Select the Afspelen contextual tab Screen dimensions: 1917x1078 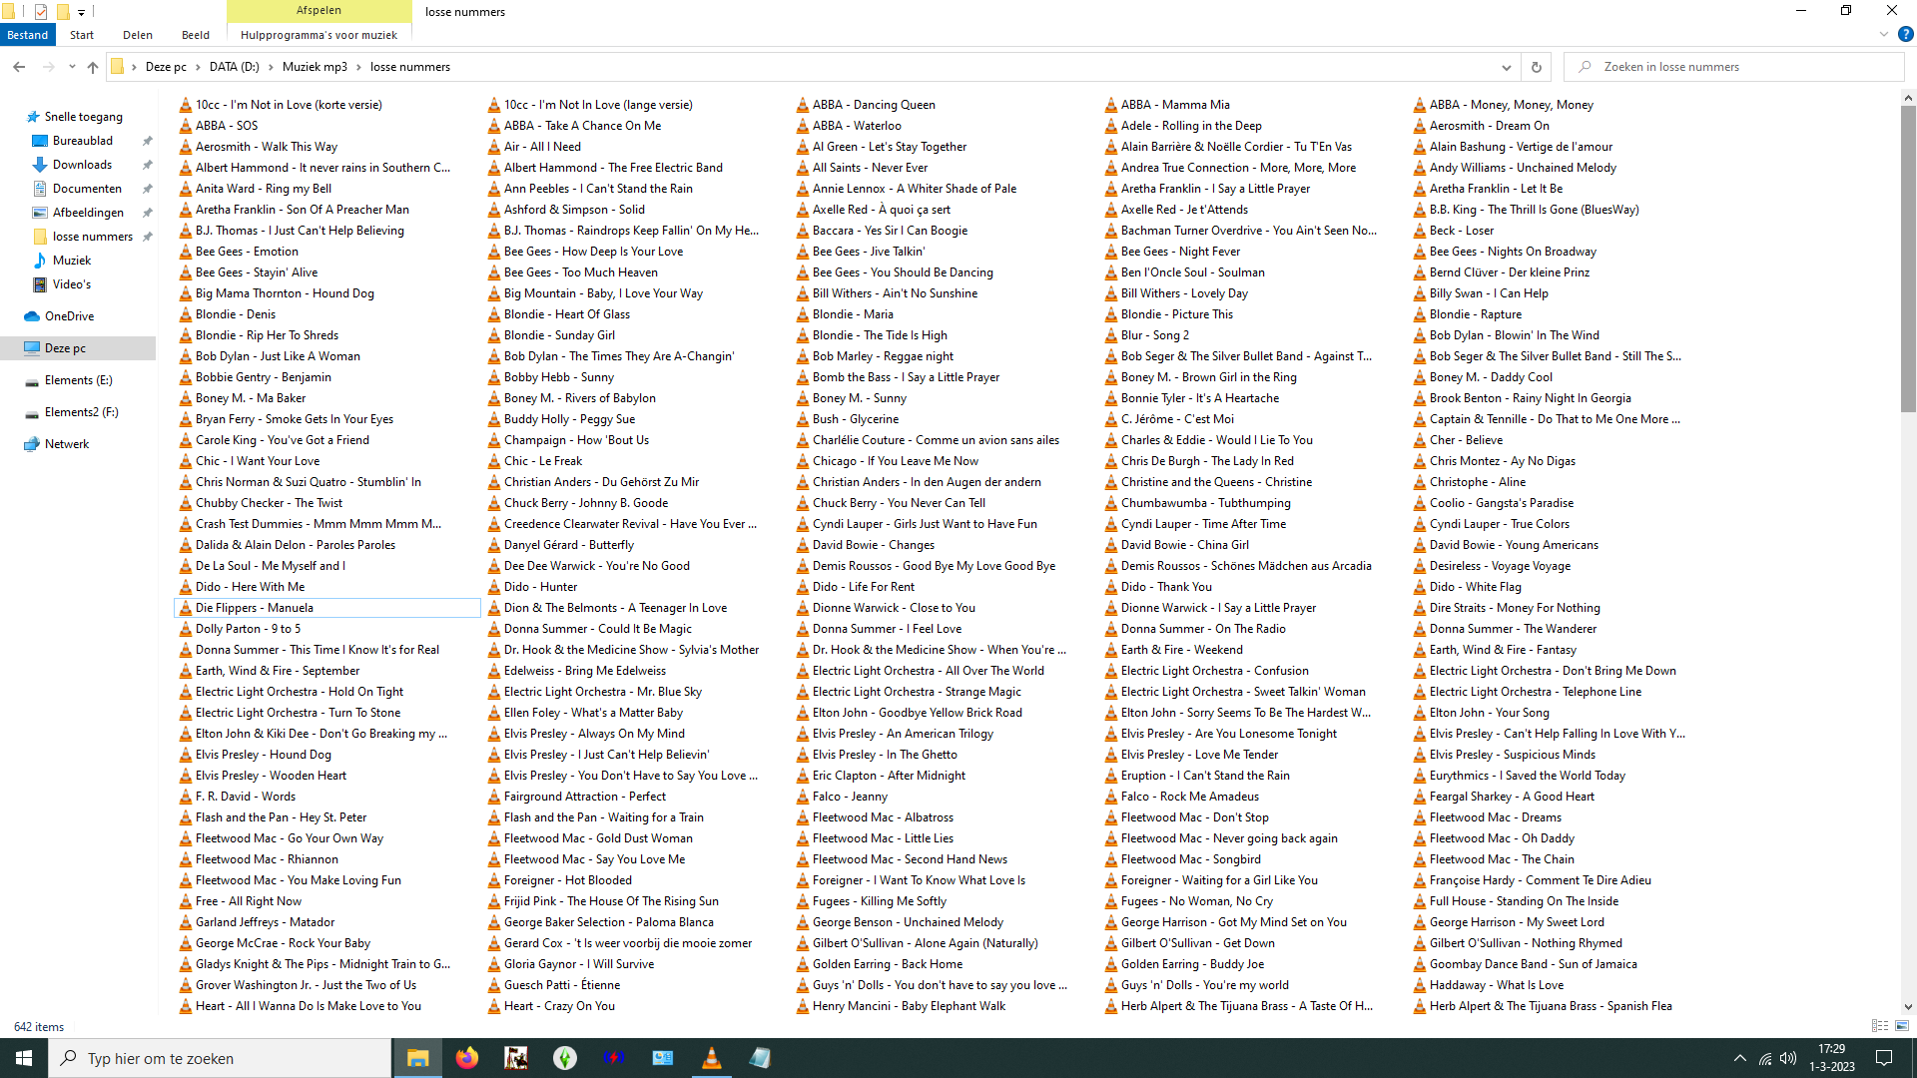click(319, 11)
